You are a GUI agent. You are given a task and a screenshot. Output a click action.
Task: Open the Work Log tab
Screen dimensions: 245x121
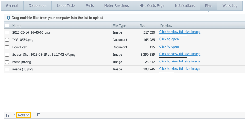coord(230,5)
